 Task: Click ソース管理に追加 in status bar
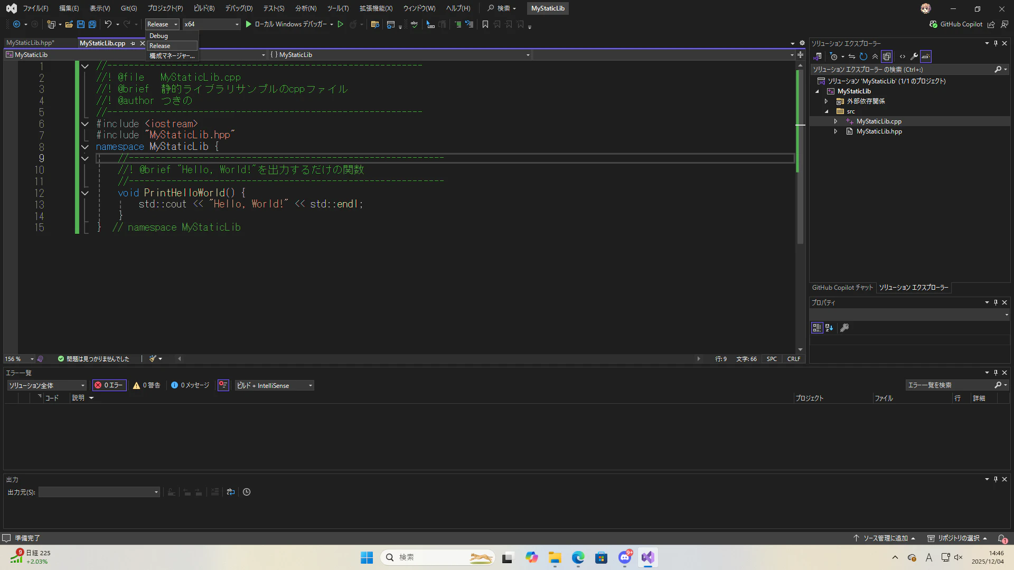(x=885, y=538)
